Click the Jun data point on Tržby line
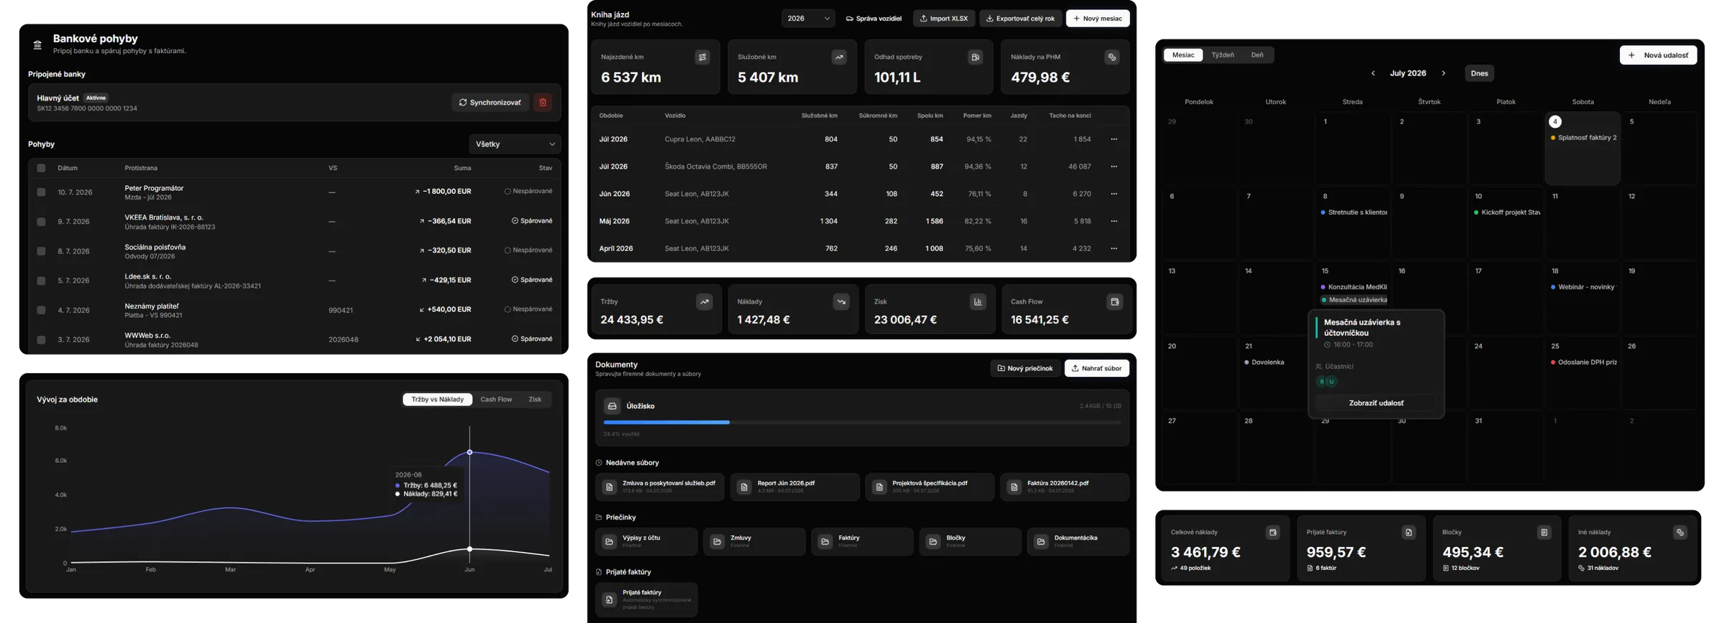Viewport: 1724px width, 623px height. coord(470,452)
